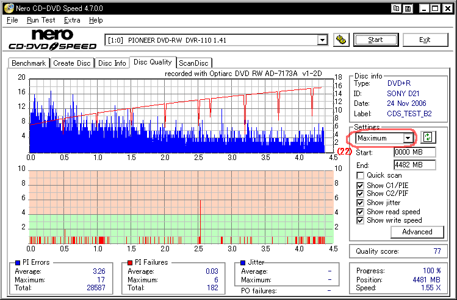Click the disc label CDS_TEST_B2

pos(409,114)
